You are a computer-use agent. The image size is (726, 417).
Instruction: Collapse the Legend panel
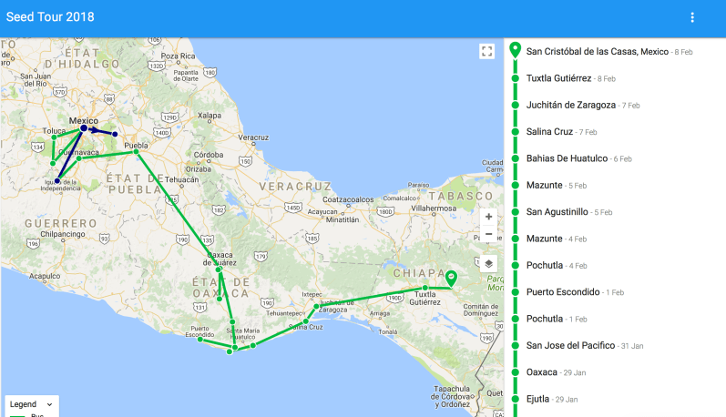point(49,403)
